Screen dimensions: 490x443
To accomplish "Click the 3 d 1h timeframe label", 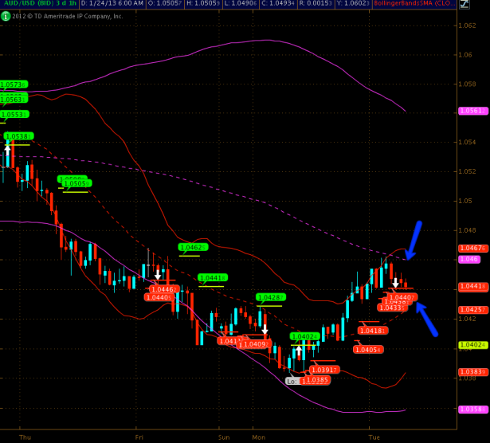I will pyautogui.click(x=66, y=5).
